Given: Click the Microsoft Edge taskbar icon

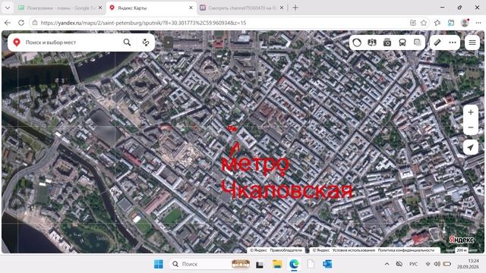Looking at the screenshot, I should click(x=294, y=264).
